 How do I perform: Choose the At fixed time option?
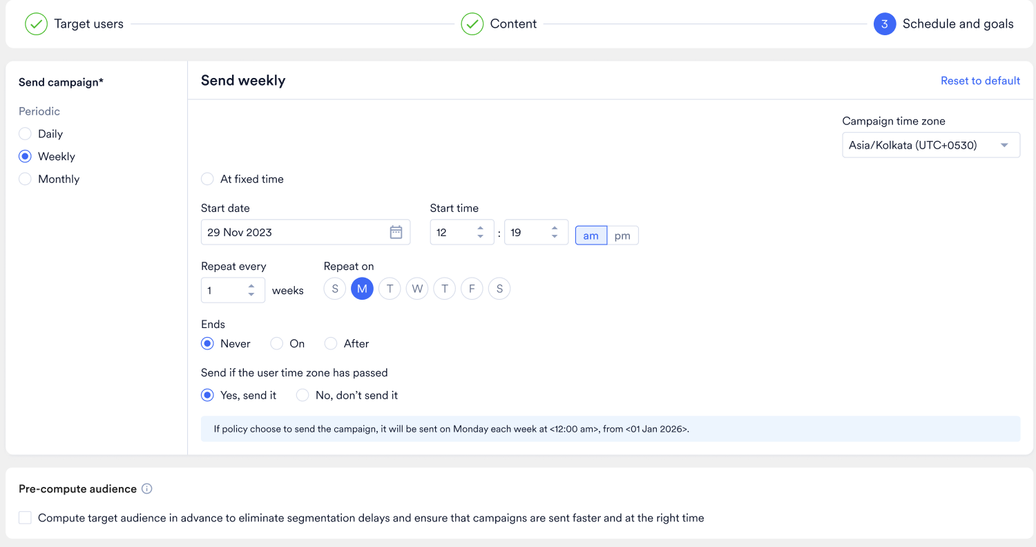tap(207, 179)
